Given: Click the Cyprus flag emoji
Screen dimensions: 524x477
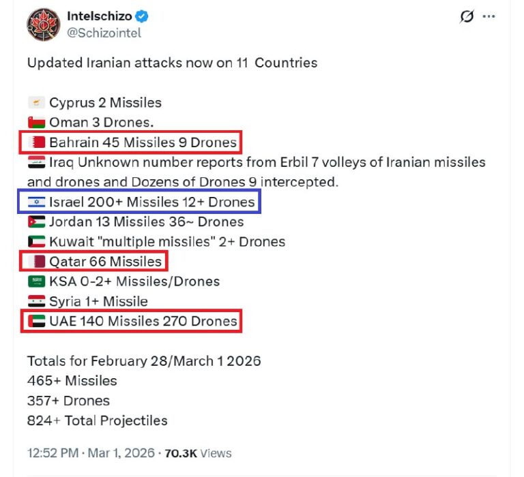Looking at the screenshot, I should pos(37,103).
